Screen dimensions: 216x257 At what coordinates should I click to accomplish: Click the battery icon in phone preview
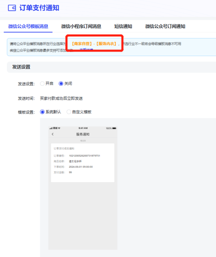(x=115, y=128)
